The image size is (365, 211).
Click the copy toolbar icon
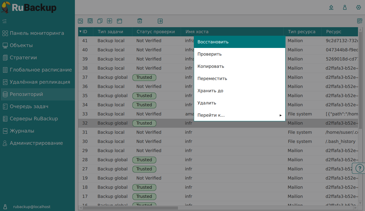pos(100,21)
